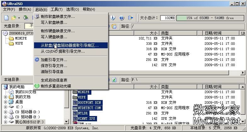Image resolution: width=247 pixels, height=132 pixels.
Task: Click the lower 类型 column header
Action: click(178, 87)
